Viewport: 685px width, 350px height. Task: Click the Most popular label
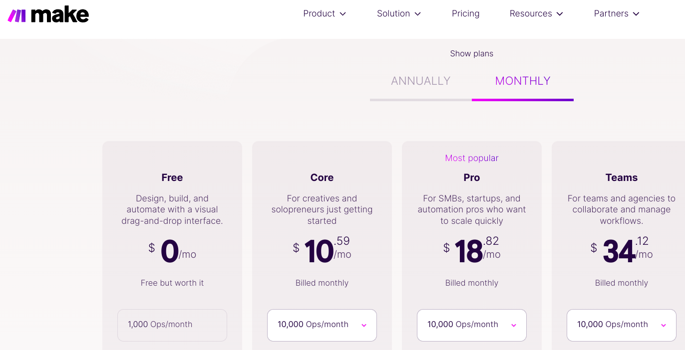pos(472,158)
